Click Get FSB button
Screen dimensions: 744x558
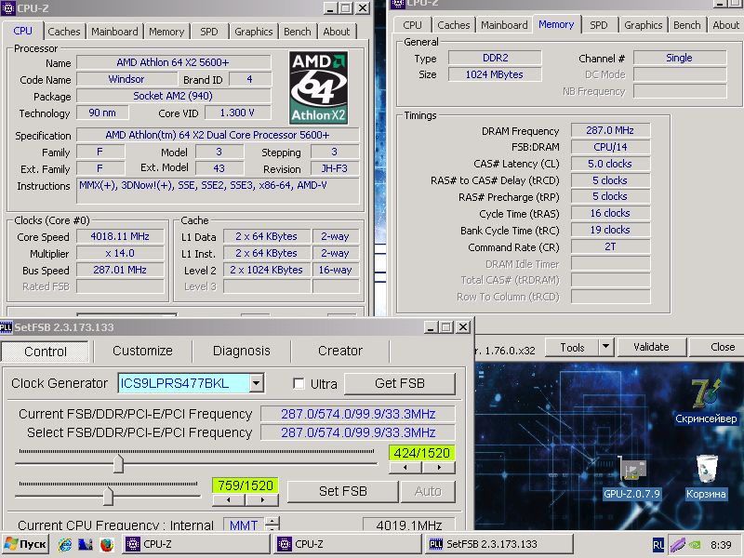[x=400, y=383]
